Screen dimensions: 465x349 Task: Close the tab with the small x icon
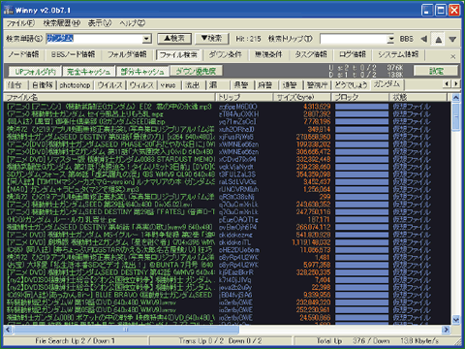[x=453, y=56]
